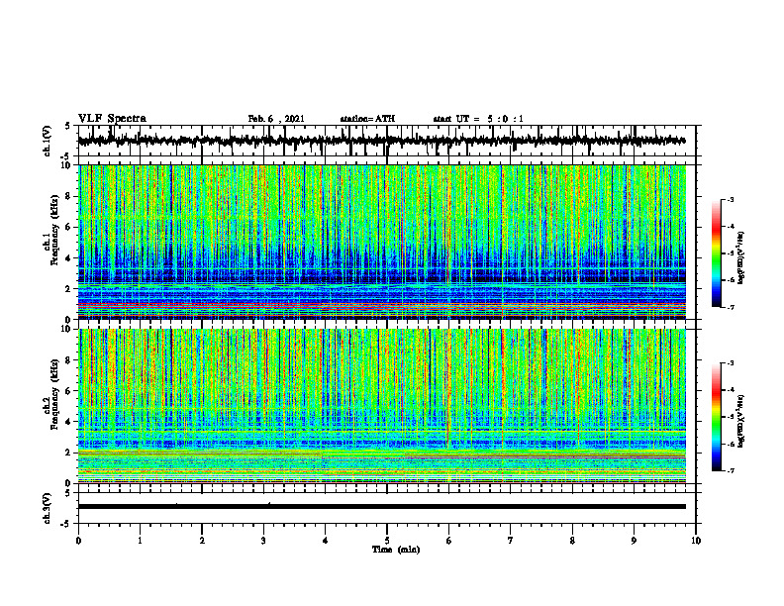784x606 pixels.
Task: Click time axis tick label "8"
Action: tap(572, 541)
